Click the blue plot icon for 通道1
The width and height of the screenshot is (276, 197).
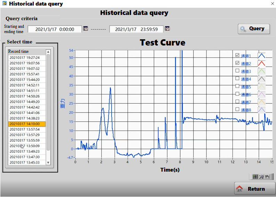click(x=261, y=56)
